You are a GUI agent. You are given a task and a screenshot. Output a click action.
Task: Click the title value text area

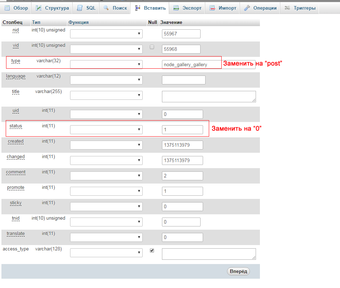[208, 97]
